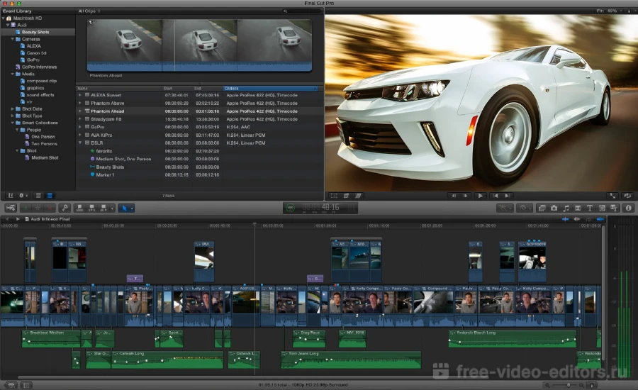Open the tool selection dropdown arrow
This screenshot has width=638, height=390.
(x=132, y=208)
